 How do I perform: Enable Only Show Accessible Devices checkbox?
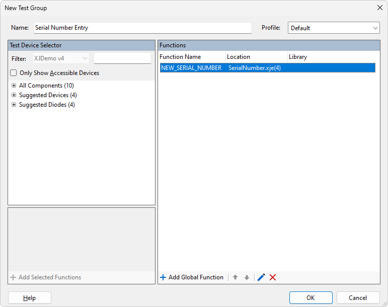click(14, 73)
